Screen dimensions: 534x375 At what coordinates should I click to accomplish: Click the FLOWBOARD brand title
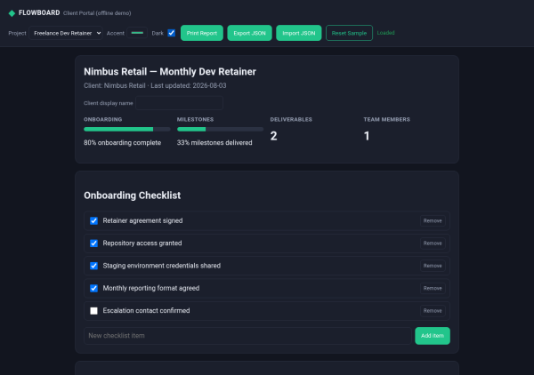tap(39, 13)
